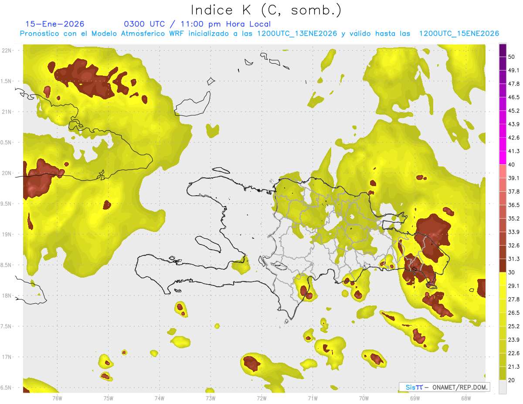Click the "SisTT" logo text

[414, 387]
